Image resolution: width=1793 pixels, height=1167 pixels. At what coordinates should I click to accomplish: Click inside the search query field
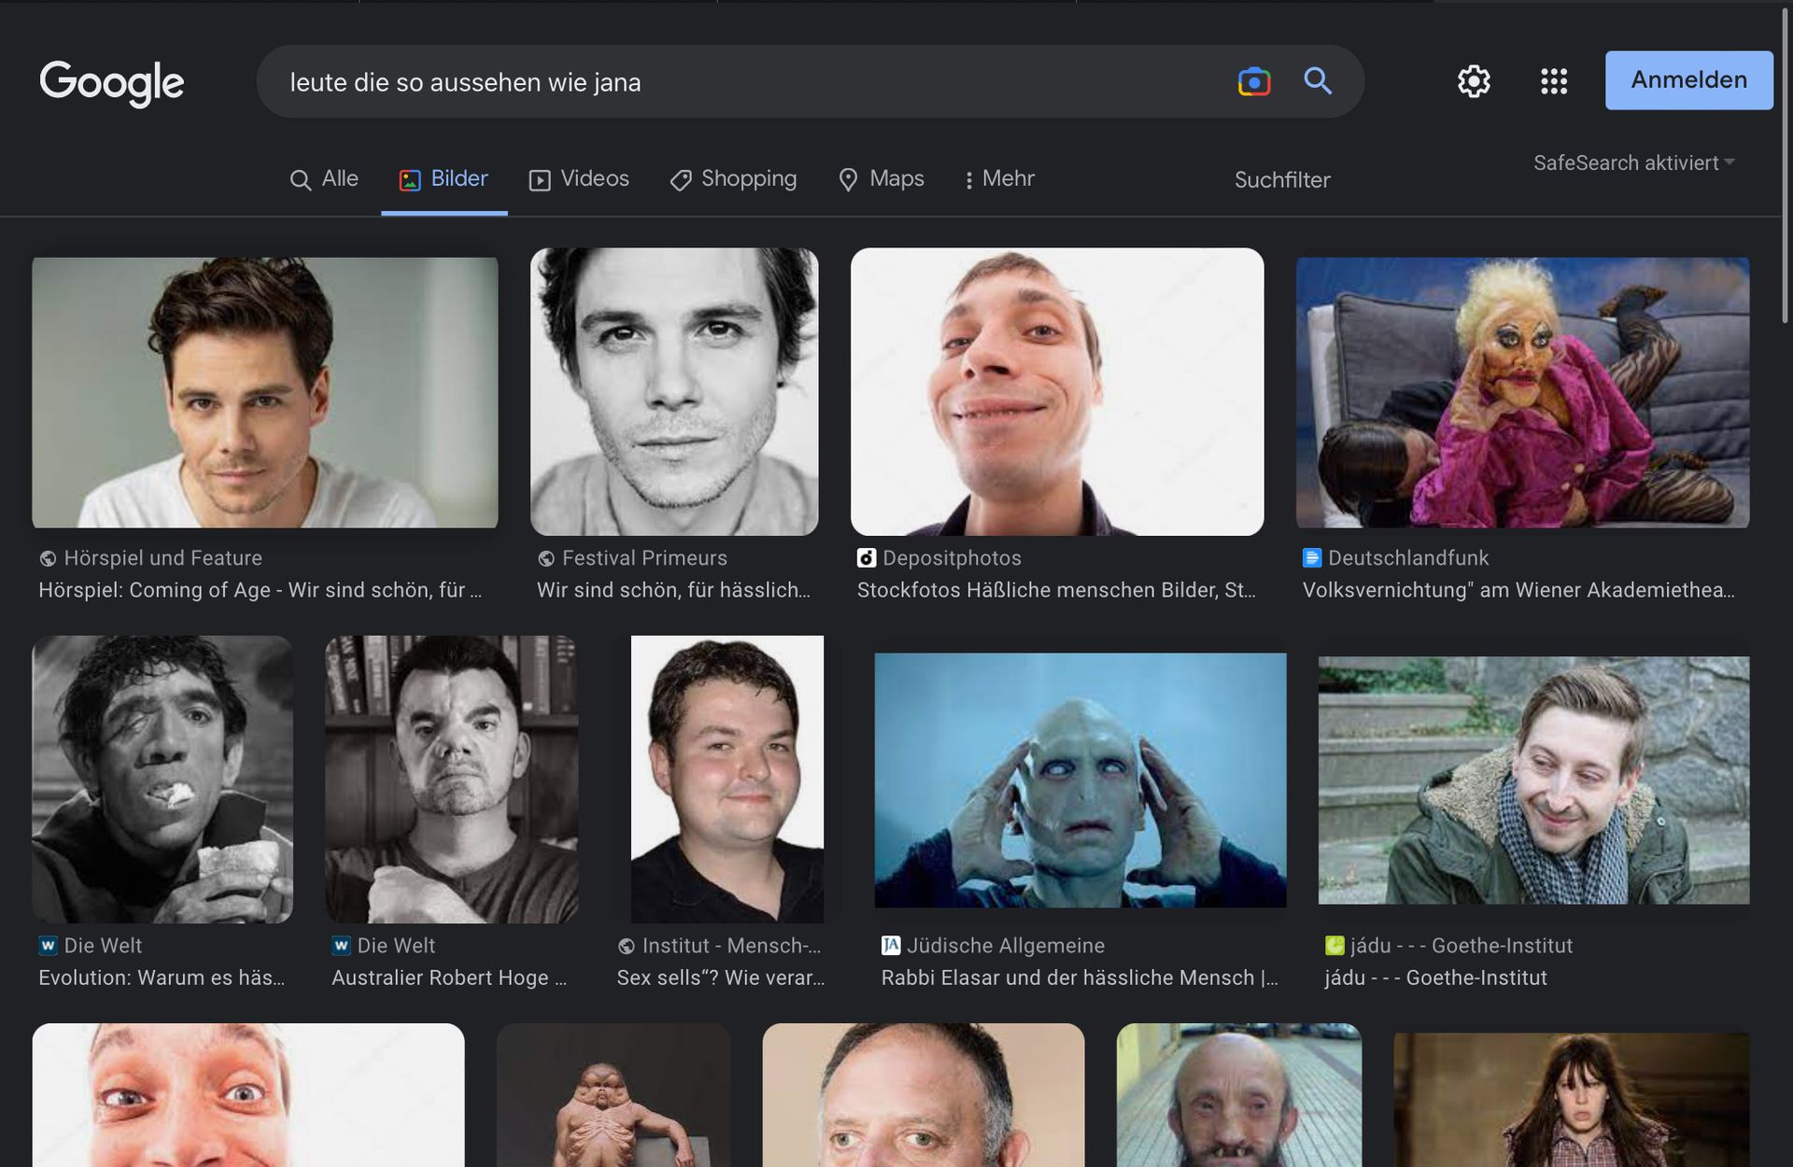coord(747,82)
